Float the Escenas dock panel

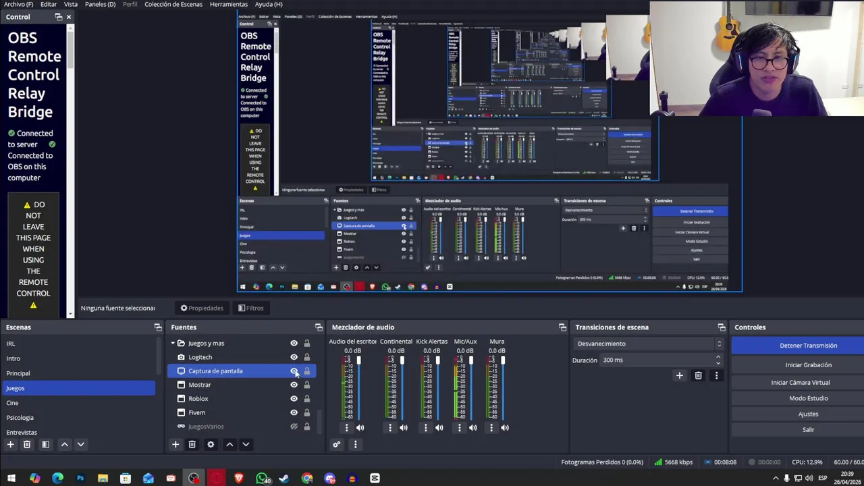(x=158, y=327)
